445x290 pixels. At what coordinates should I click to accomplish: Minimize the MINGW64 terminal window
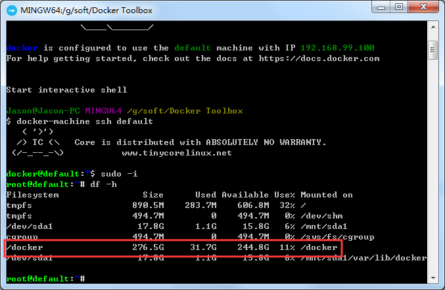coord(381,7)
